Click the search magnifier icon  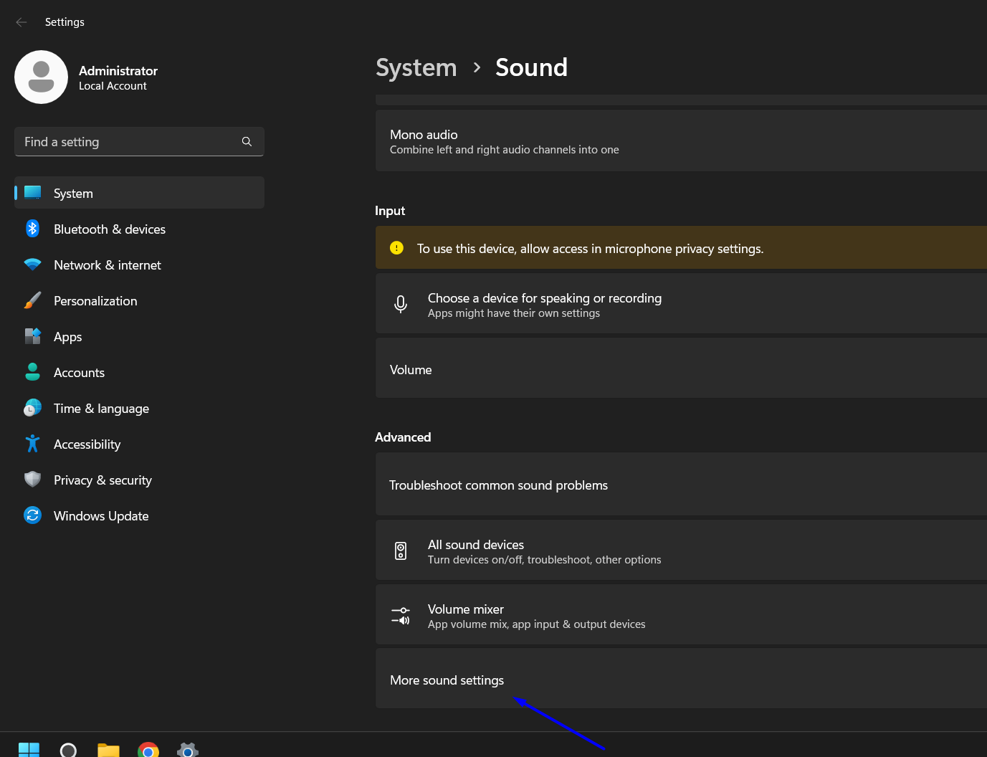[247, 142]
